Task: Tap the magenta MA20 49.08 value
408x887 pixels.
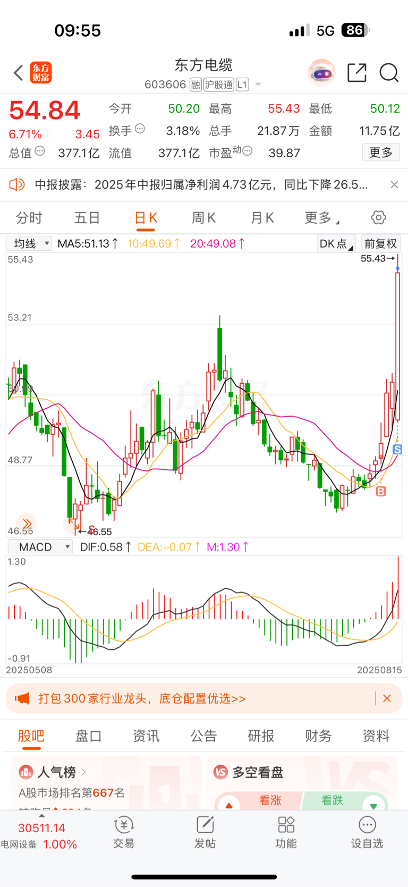Action: (x=217, y=243)
